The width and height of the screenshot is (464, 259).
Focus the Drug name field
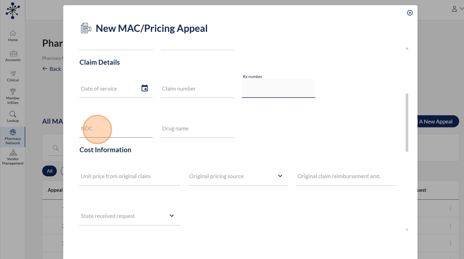(x=197, y=129)
